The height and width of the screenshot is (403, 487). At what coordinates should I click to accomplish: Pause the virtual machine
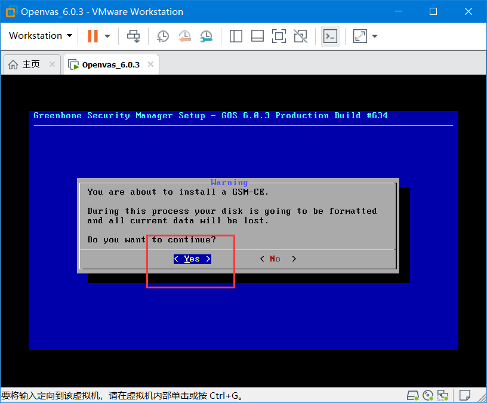pyautogui.click(x=93, y=36)
